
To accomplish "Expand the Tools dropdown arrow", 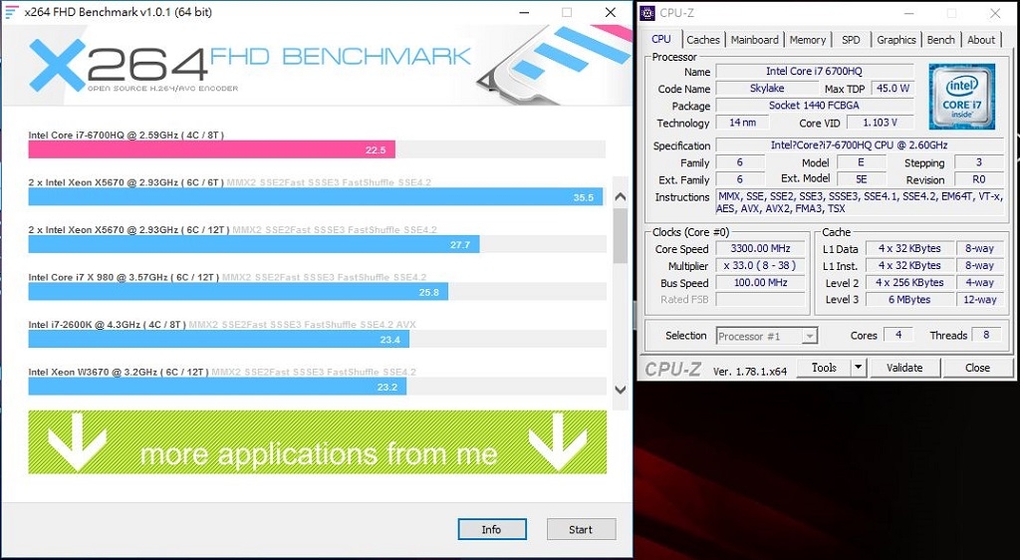I will (859, 368).
